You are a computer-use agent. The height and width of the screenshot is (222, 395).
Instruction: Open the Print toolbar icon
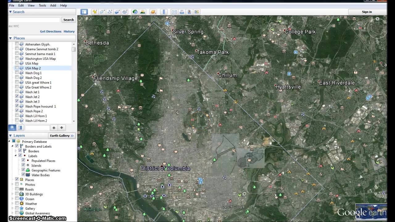click(x=182, y=12)
